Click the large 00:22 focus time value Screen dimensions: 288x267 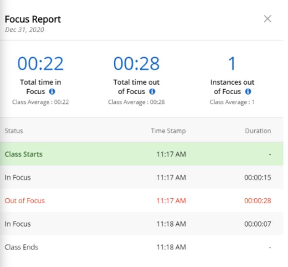(x=40, y=63)
